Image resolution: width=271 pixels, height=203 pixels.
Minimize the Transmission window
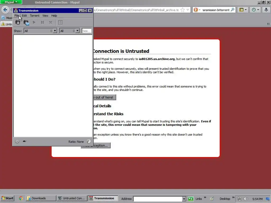point(80,11)
